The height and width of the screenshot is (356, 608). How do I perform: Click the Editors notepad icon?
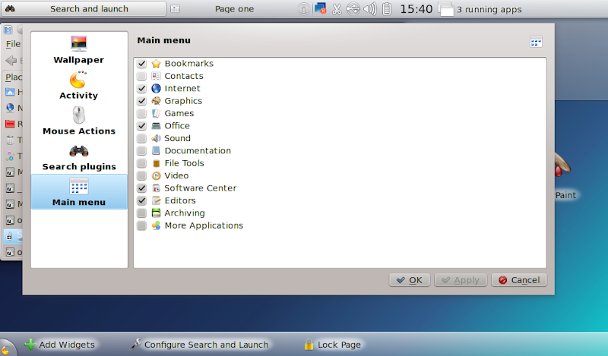coord(156,200)
